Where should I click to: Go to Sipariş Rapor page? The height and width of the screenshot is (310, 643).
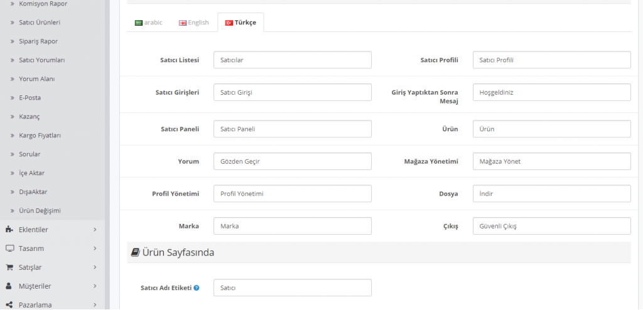click(x=38, y=41)
